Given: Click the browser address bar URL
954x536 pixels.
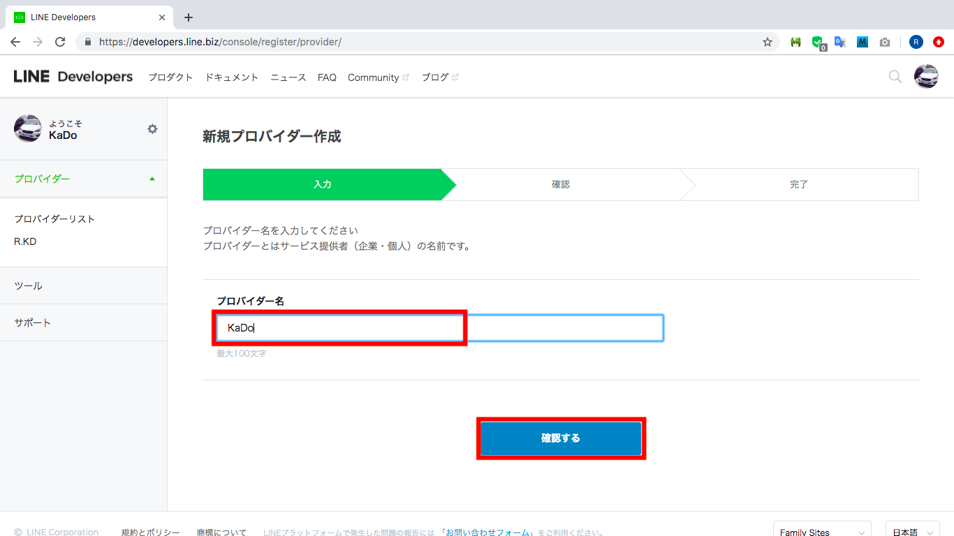Looking at the screenshot, I should [220, 42].
